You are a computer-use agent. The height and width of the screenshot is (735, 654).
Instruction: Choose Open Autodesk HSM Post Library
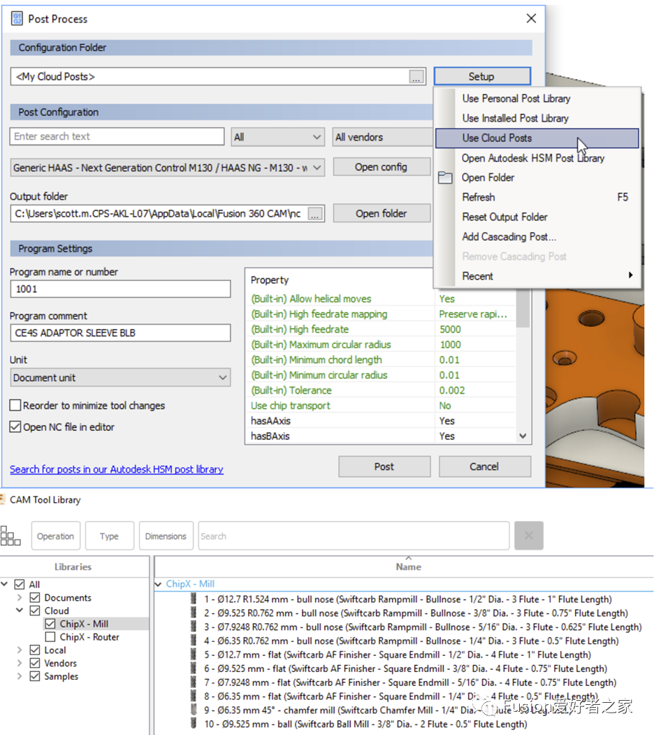537,158
